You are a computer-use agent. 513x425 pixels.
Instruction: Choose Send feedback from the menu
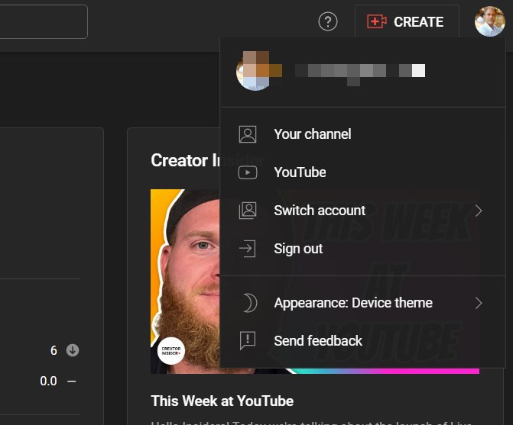click(363, 341)
